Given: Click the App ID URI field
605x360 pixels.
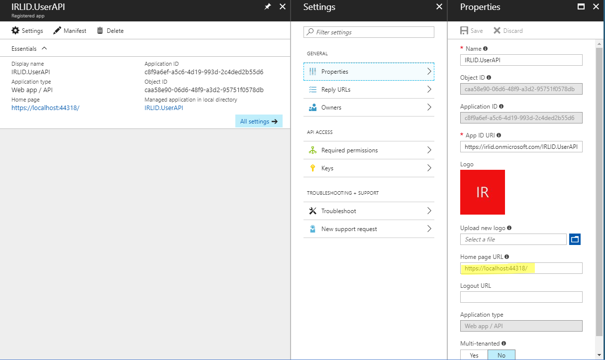Looking at the screenshot, I should [521, 147].
